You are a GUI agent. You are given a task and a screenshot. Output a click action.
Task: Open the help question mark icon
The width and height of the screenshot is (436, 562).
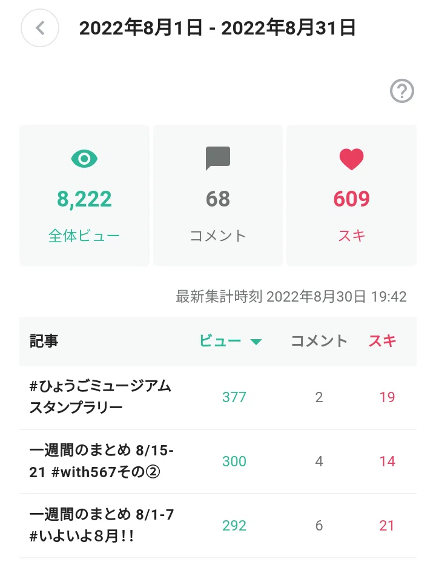(x=402, y=91)
